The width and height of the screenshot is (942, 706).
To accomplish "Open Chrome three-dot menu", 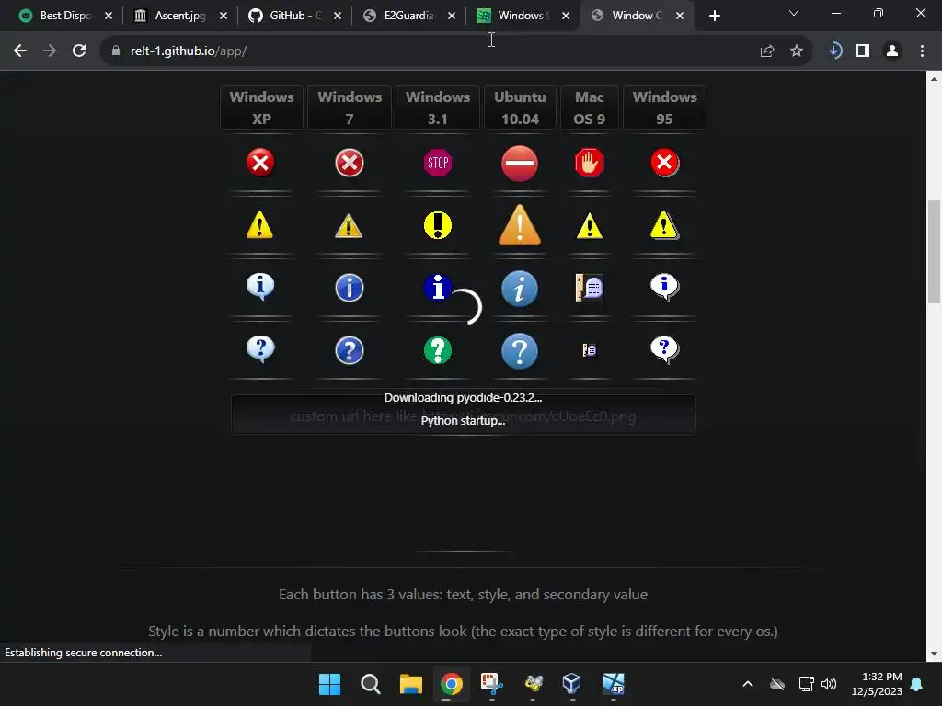I will [922, 51].
